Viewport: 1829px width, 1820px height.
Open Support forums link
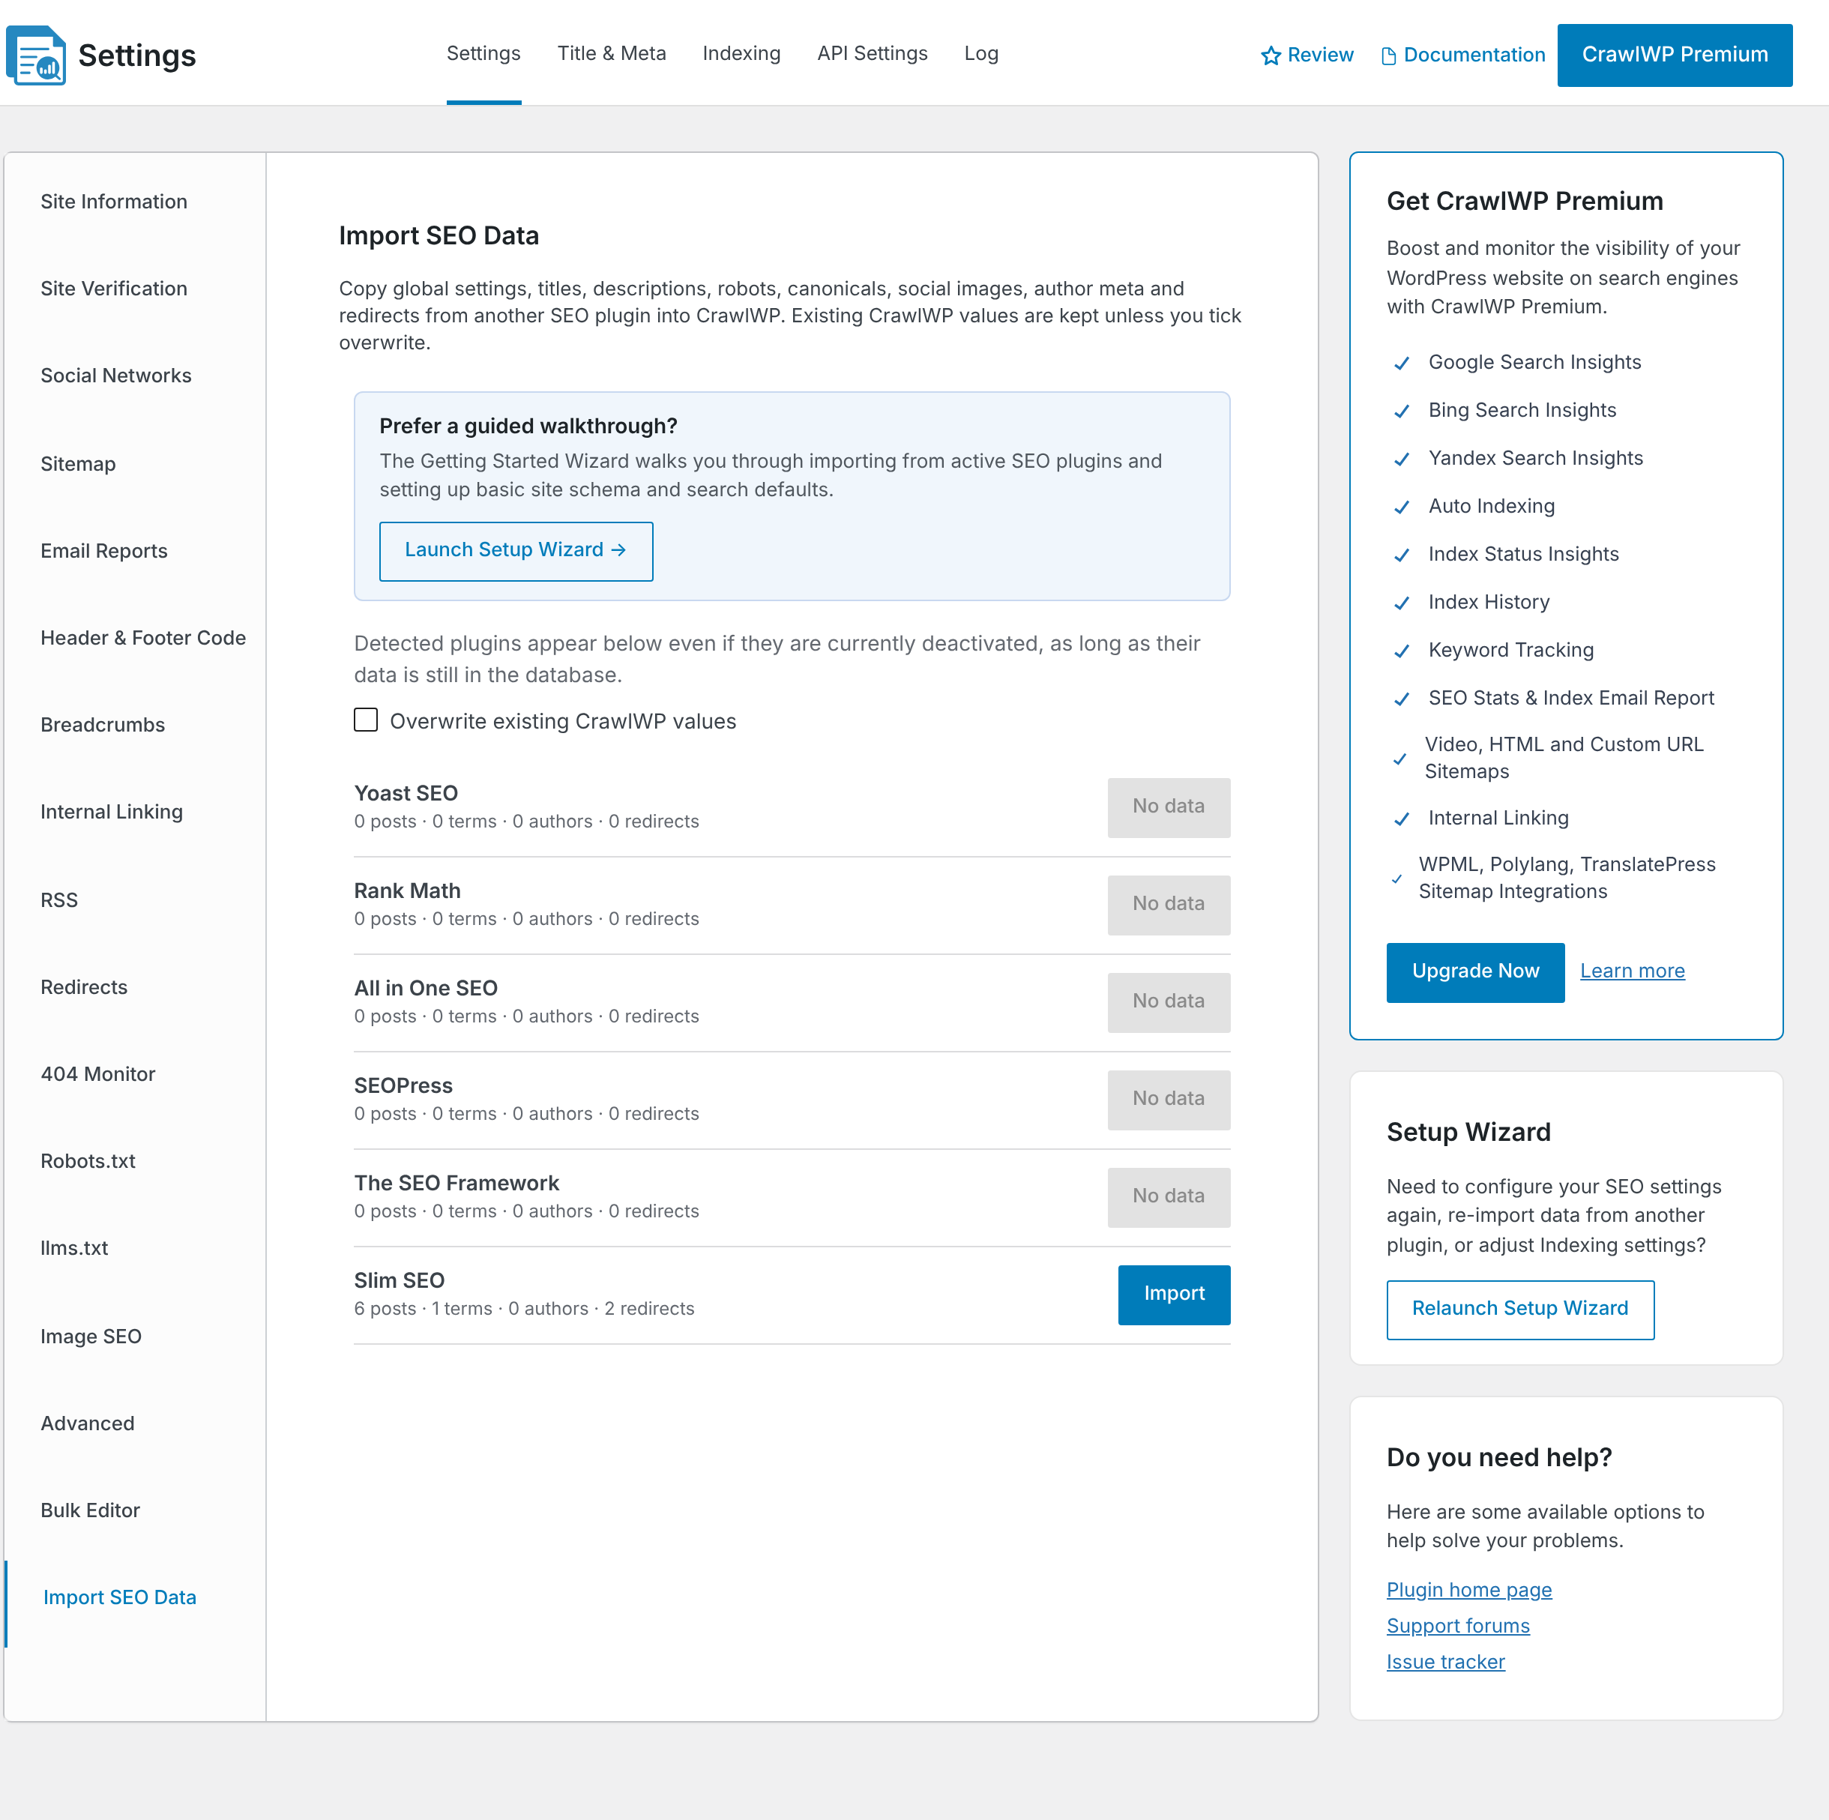(1457, 1625)
